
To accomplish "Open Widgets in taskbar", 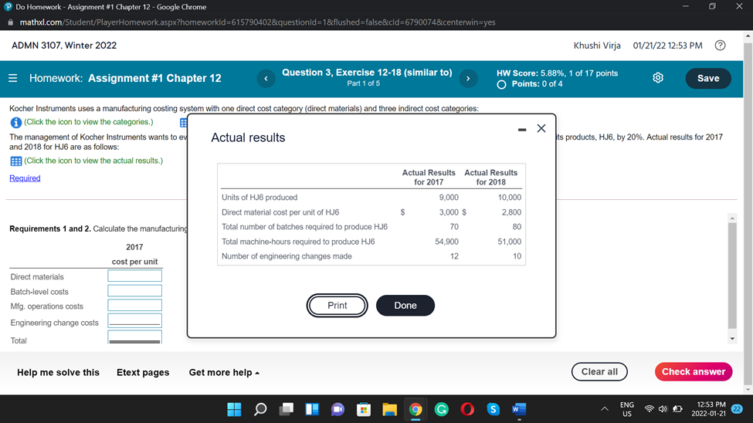I will click(x=312, y=410).
